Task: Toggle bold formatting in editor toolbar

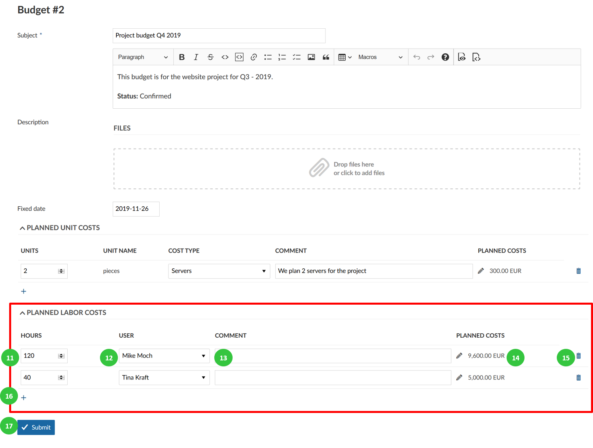Action: (182, 57)
